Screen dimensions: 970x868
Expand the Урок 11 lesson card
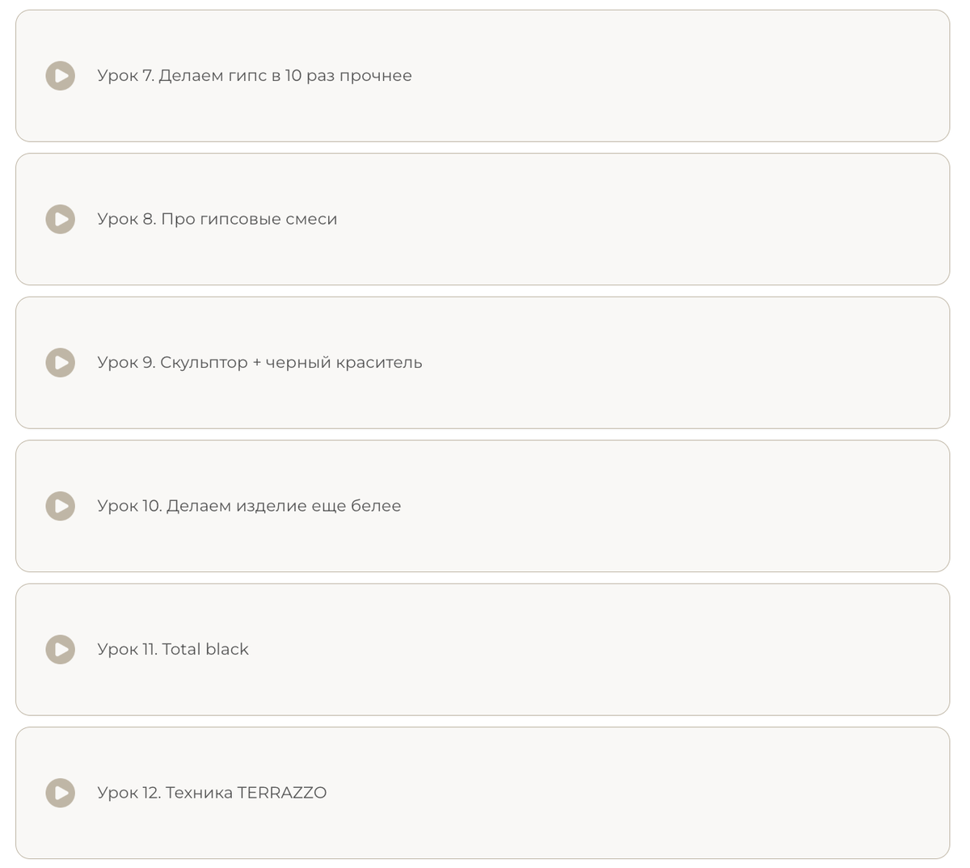click(647, 650)
